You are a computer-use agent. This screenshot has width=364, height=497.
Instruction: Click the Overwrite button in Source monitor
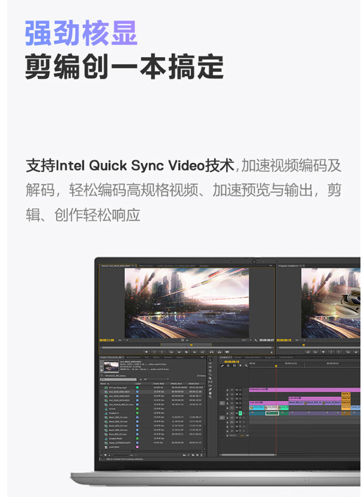tap(219, 352)
